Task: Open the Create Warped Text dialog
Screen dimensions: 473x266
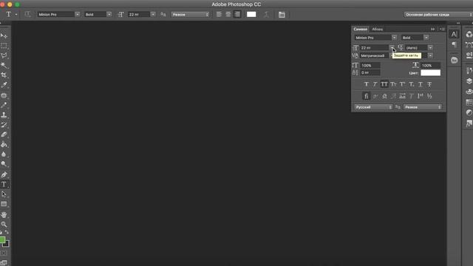Action: point(266,15)
